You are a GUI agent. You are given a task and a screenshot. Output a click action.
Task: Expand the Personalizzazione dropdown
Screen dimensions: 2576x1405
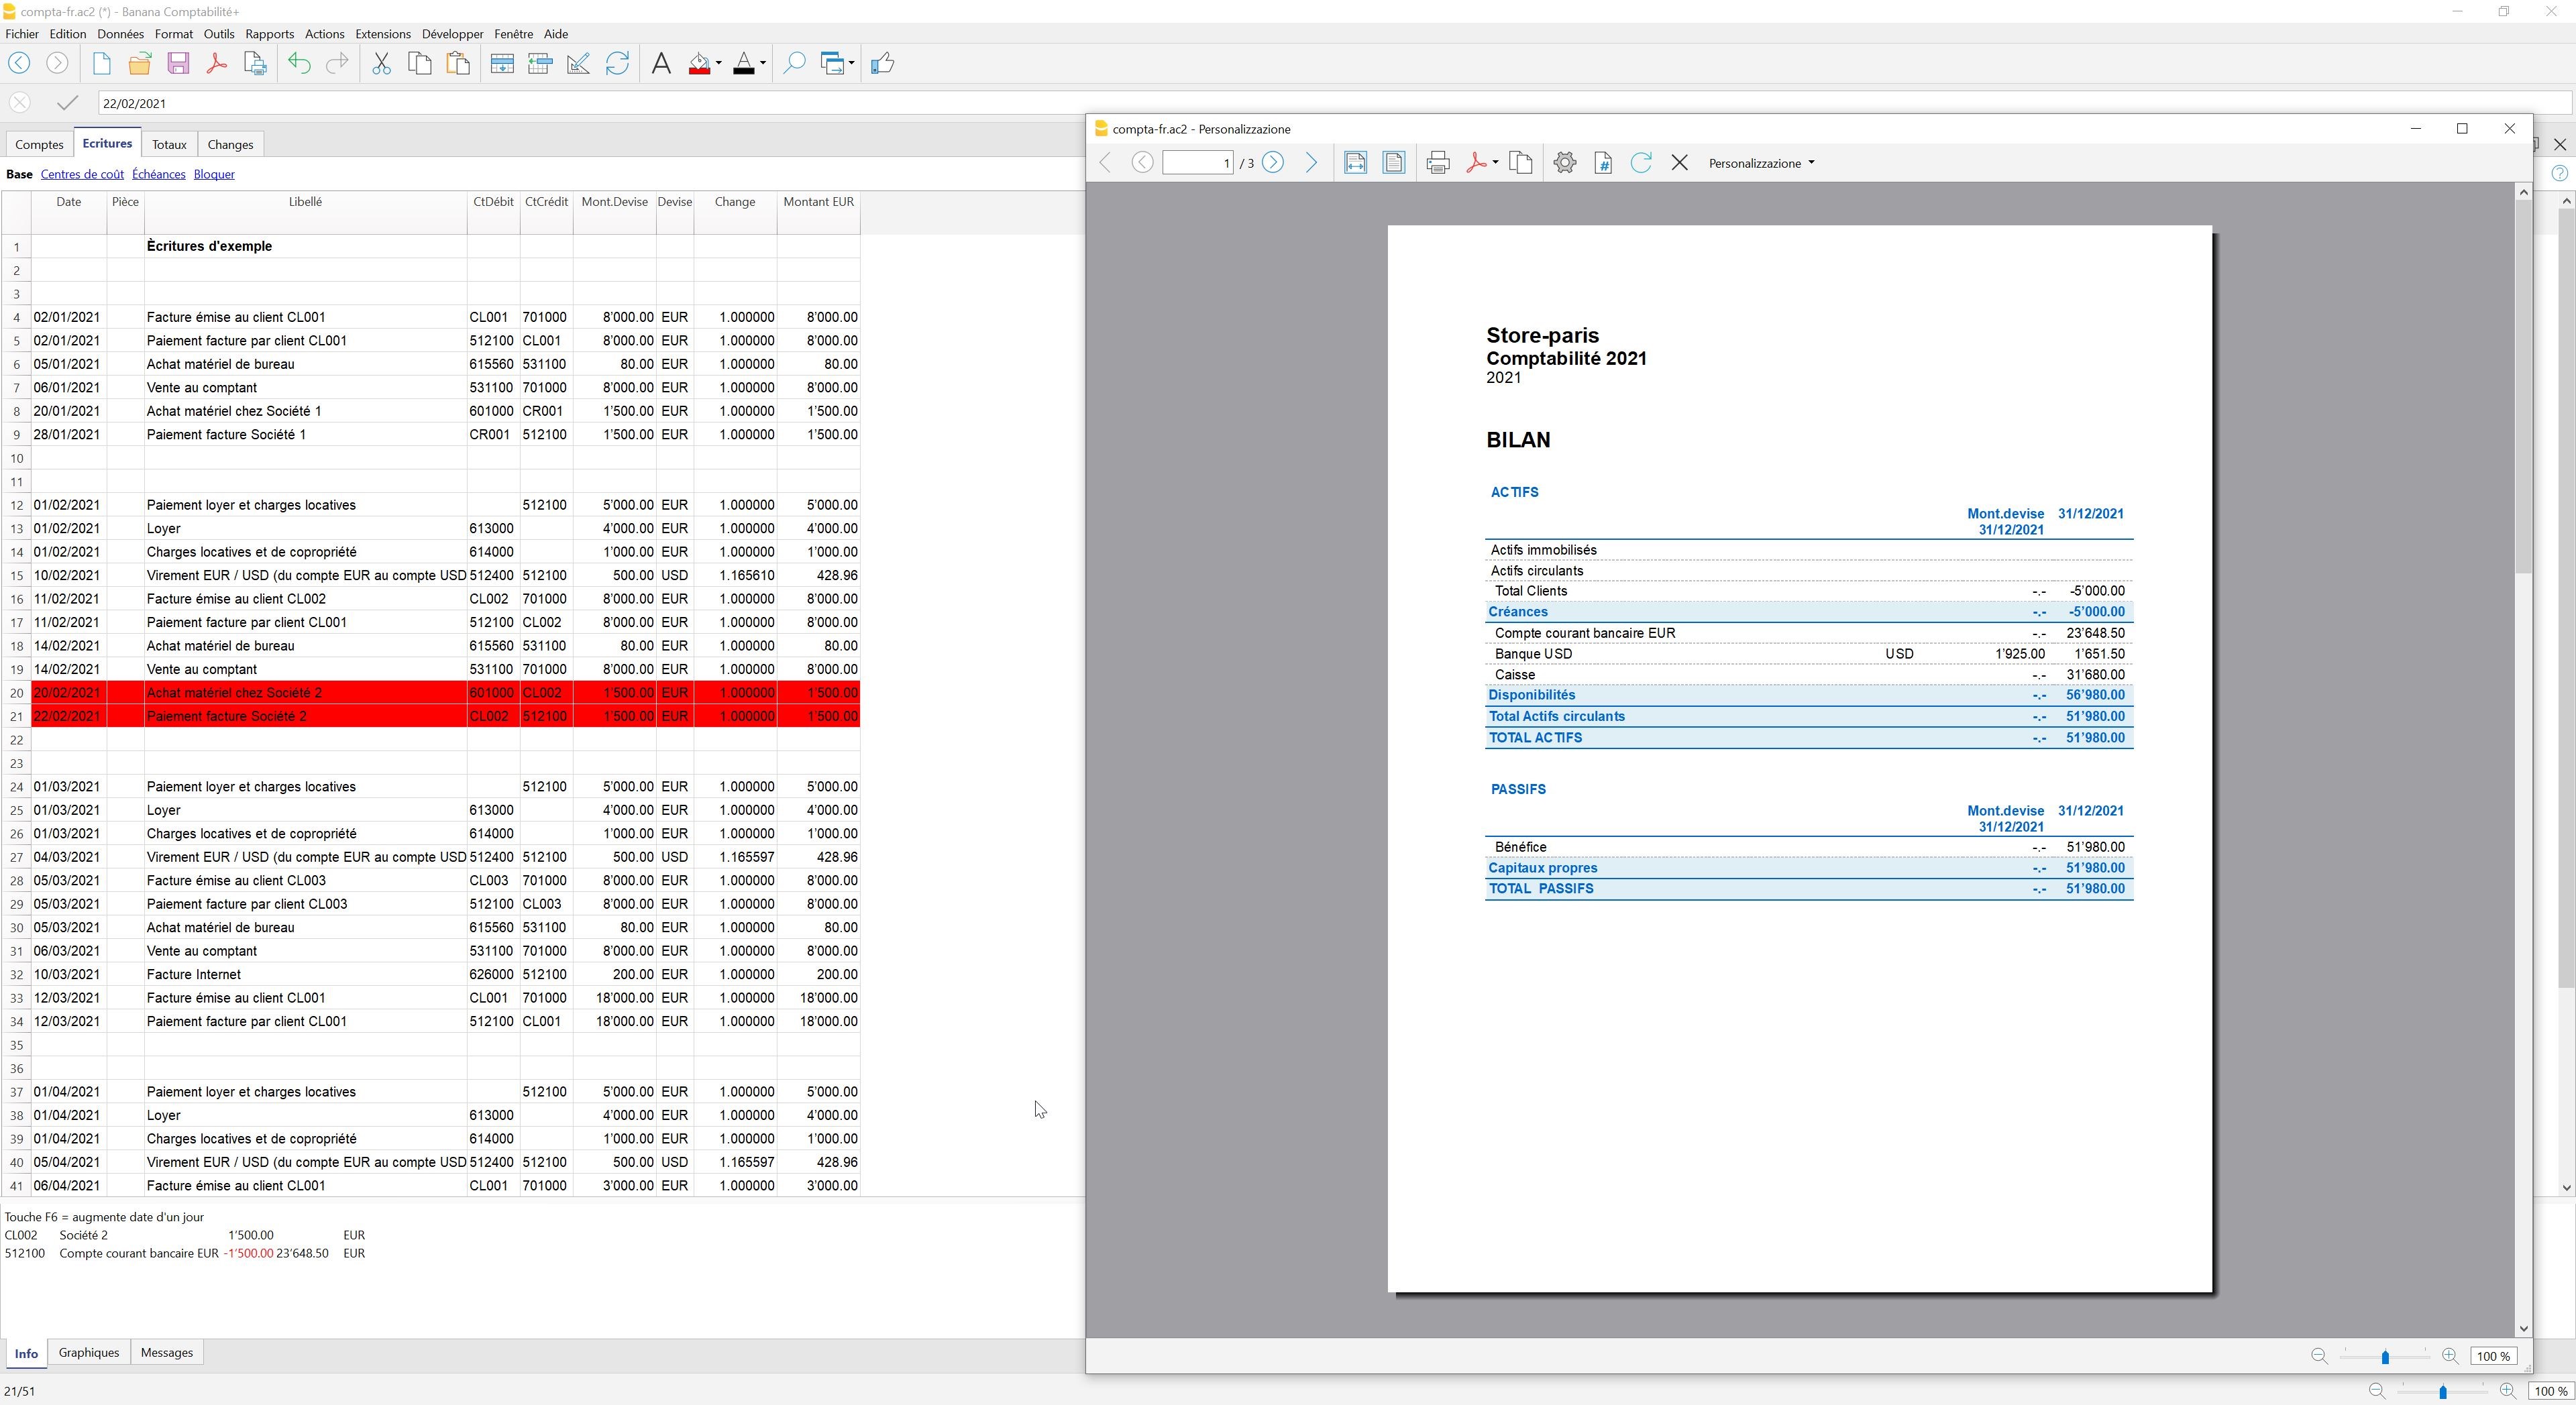point(1761,163)
